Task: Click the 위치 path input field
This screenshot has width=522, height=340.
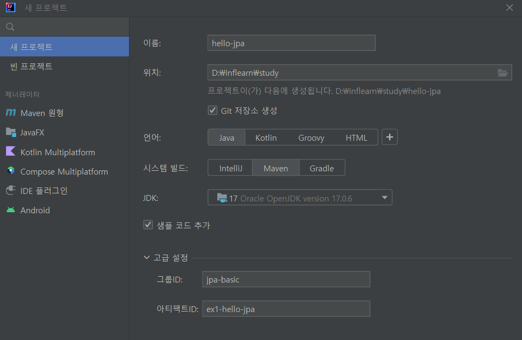Action: point(360,73)
